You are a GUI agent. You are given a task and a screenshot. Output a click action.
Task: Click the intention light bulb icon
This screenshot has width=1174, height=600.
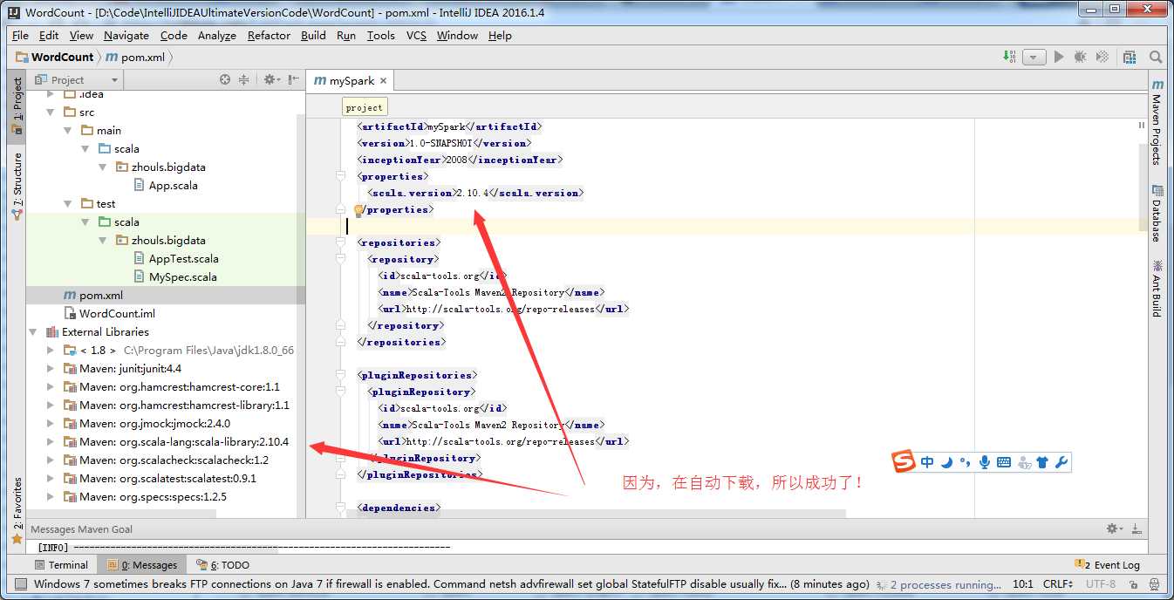click(x=358, y=210)
